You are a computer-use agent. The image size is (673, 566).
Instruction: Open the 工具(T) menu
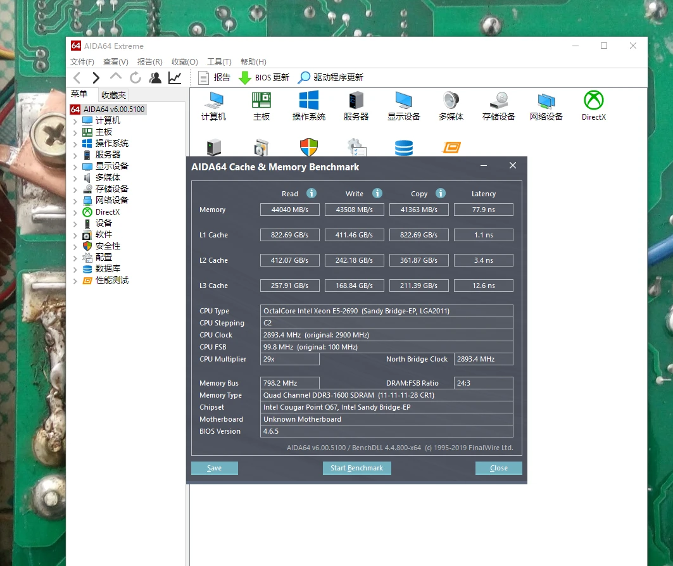click(219, 62)
